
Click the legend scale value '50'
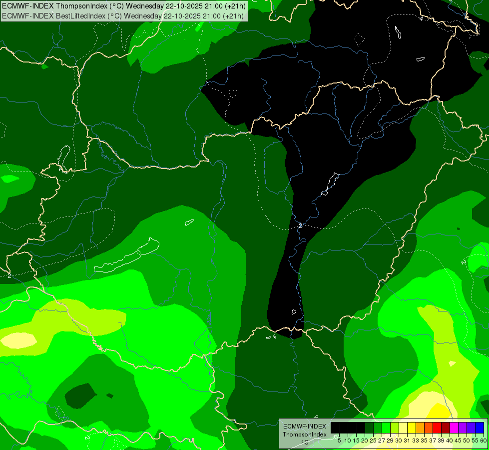click(x=466, y=440)
